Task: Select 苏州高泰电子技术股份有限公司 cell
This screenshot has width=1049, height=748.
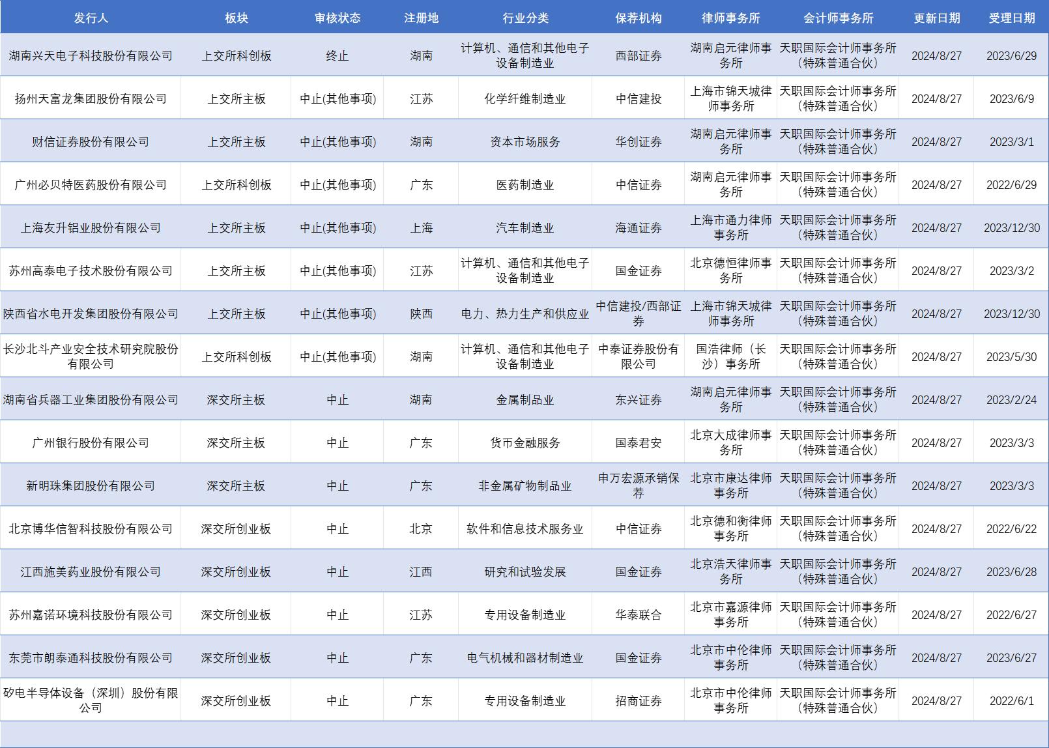Action: (x=91, y=271)
